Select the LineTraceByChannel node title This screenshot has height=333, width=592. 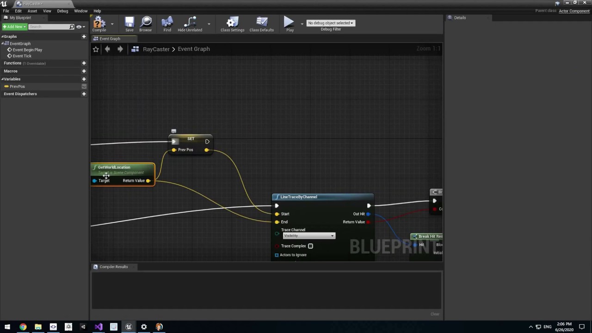tap(299, 197)
